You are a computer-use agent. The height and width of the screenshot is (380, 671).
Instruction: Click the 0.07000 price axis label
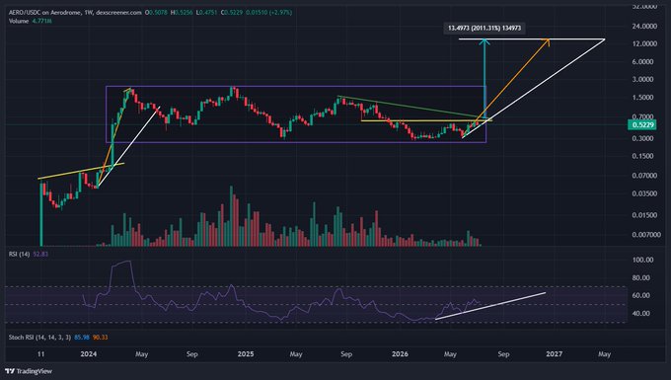644,175
